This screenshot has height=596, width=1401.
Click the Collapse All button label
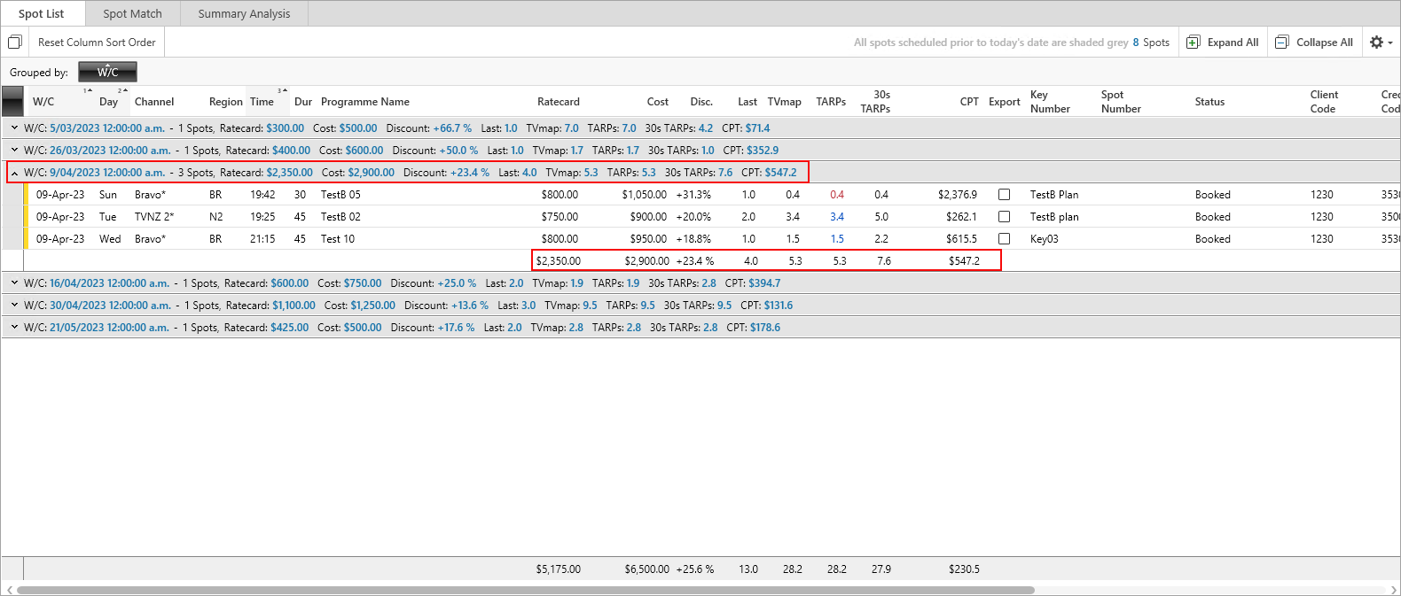coord(1325,43)
